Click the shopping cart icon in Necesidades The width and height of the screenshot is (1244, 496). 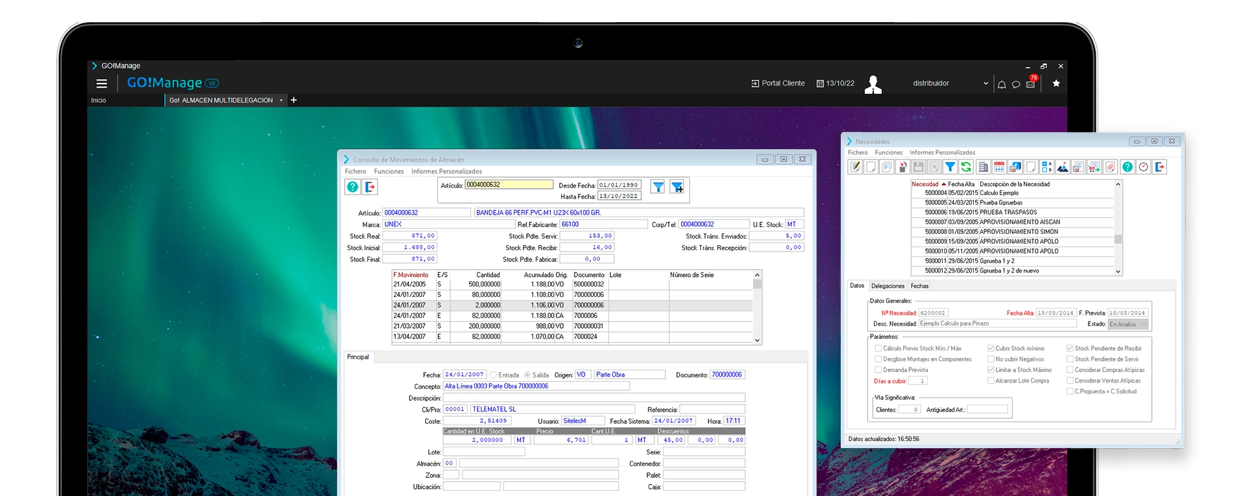(1094, 167)
